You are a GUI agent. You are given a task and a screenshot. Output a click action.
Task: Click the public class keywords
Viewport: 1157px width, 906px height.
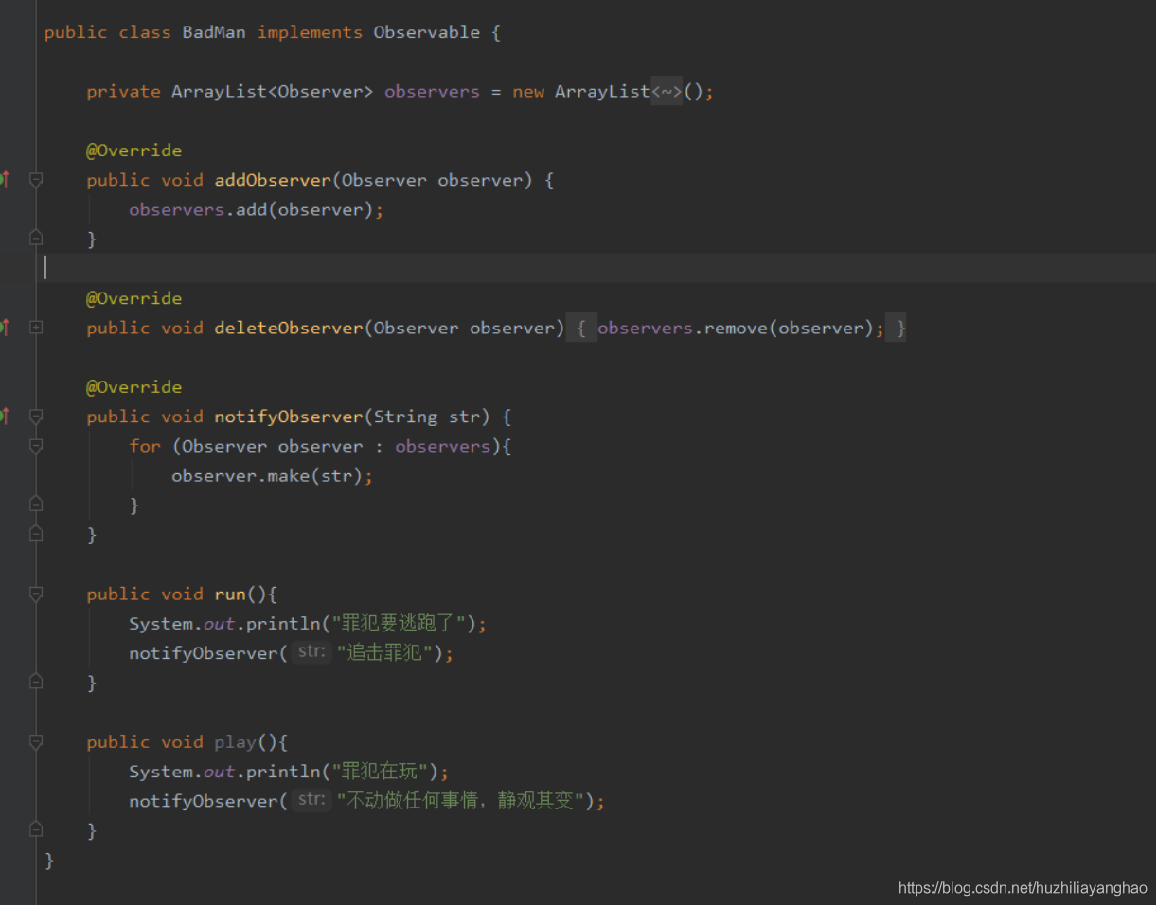(107, 32)
